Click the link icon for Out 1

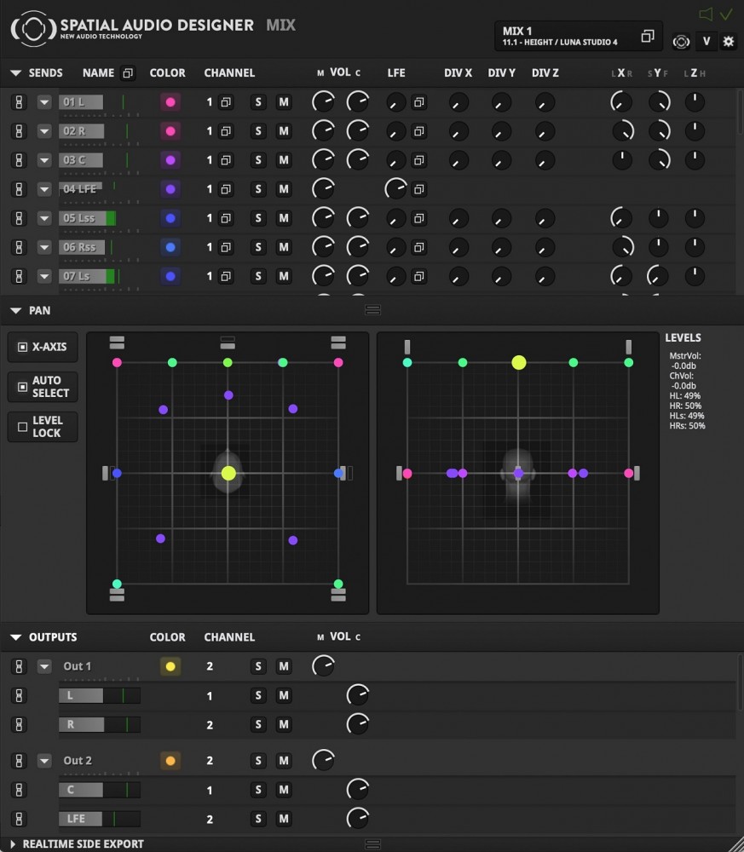(19, 666)
